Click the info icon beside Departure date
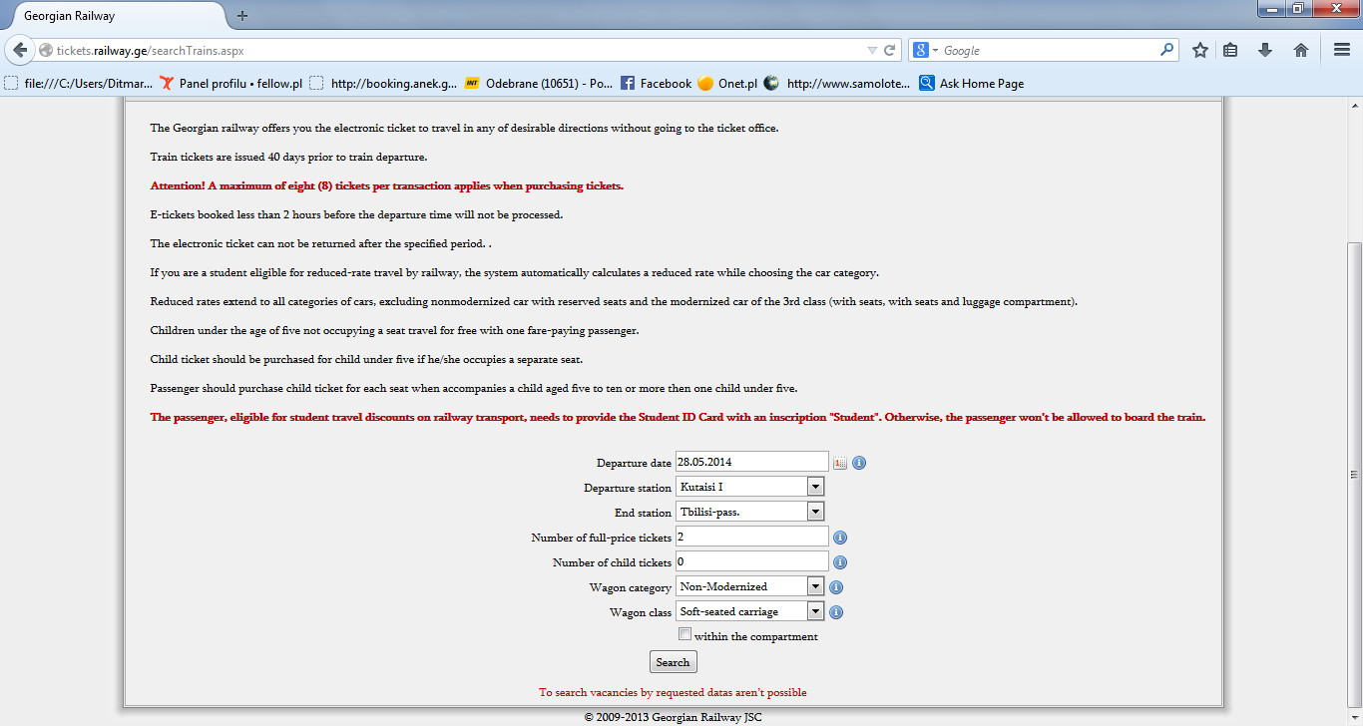1363x726 pixels. click(859, 463)
